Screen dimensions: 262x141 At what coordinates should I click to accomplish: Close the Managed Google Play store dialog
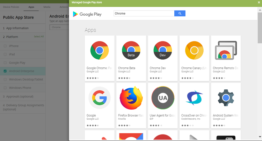(x=259, y=2)
